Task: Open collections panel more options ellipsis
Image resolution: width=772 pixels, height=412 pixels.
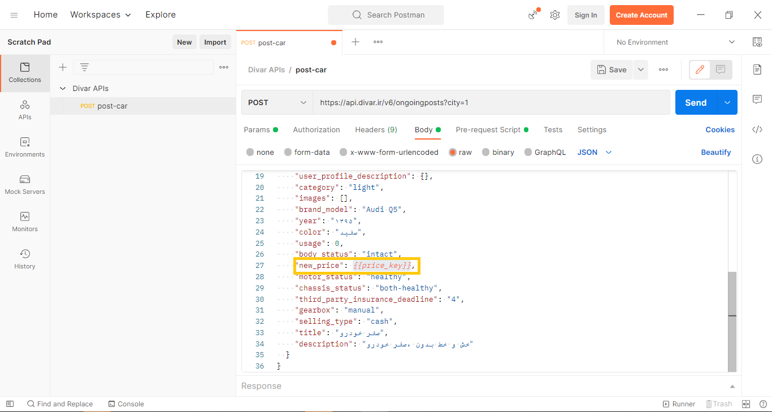Action: point(224,67)
